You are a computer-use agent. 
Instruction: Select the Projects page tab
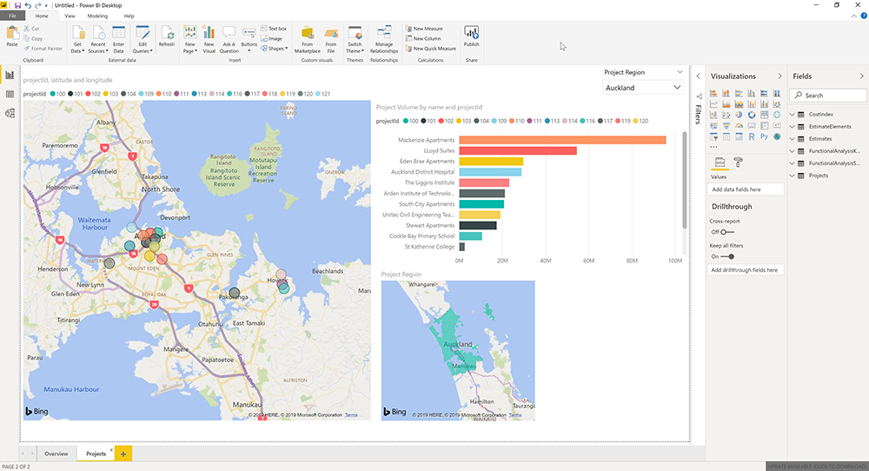pyautogui.click(x=96, y=454)
